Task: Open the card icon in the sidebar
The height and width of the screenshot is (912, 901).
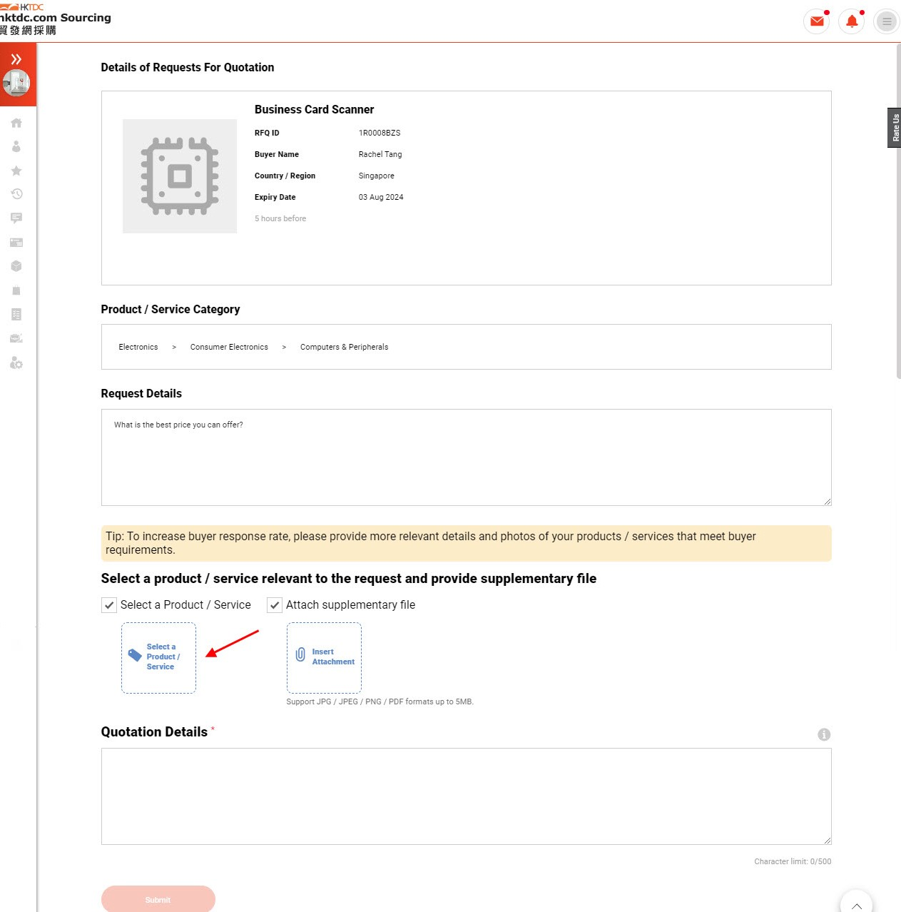Action: click(16, 243)
